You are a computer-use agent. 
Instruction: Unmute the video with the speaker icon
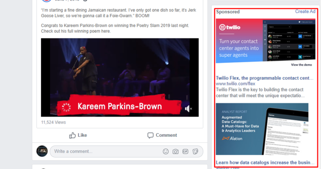188,108
